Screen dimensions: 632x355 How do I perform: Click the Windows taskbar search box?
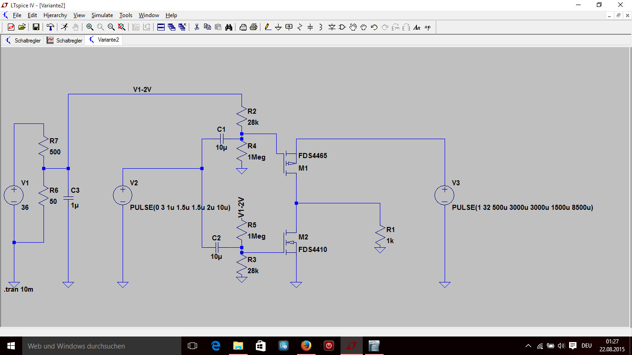(102, 346)
